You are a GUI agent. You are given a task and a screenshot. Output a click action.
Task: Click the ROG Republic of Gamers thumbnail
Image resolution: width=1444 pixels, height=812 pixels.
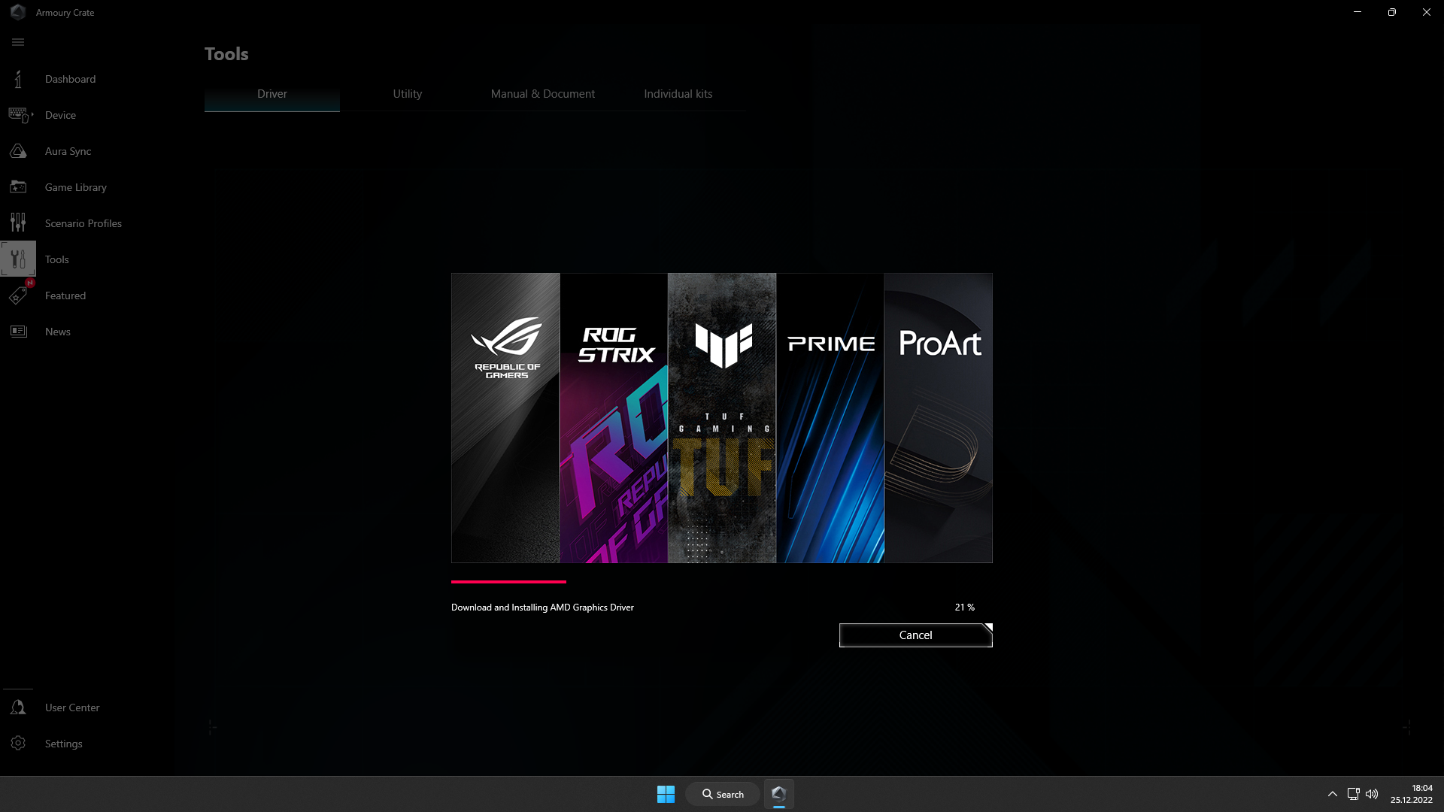(506, 417)
